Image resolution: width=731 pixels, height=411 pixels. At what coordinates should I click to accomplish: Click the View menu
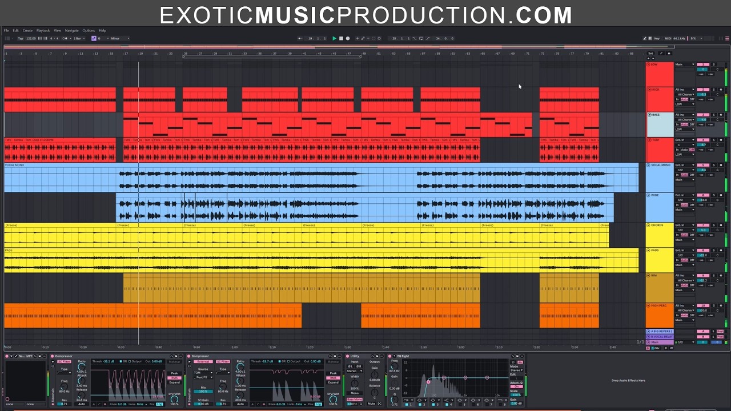click(58, 30)
